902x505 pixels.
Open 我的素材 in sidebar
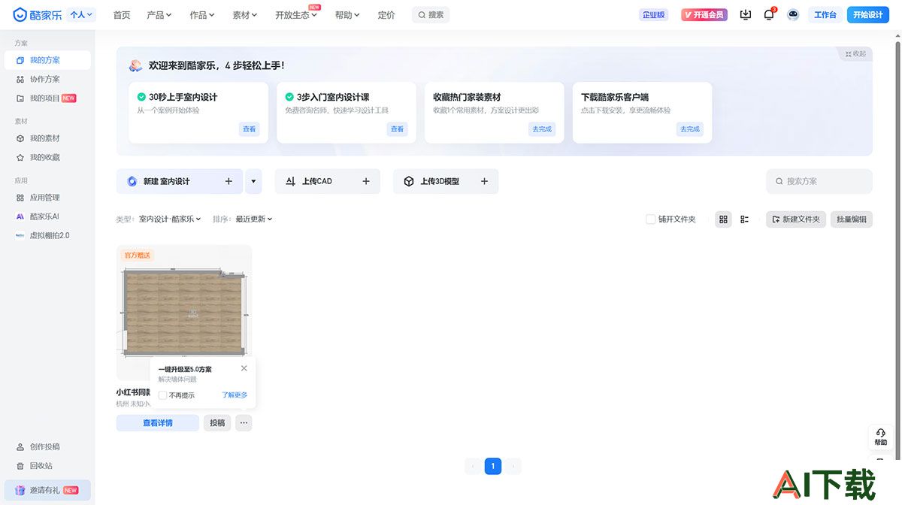pos(47,138)
